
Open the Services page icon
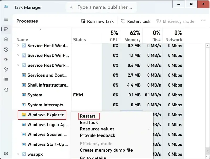[6, 90]
